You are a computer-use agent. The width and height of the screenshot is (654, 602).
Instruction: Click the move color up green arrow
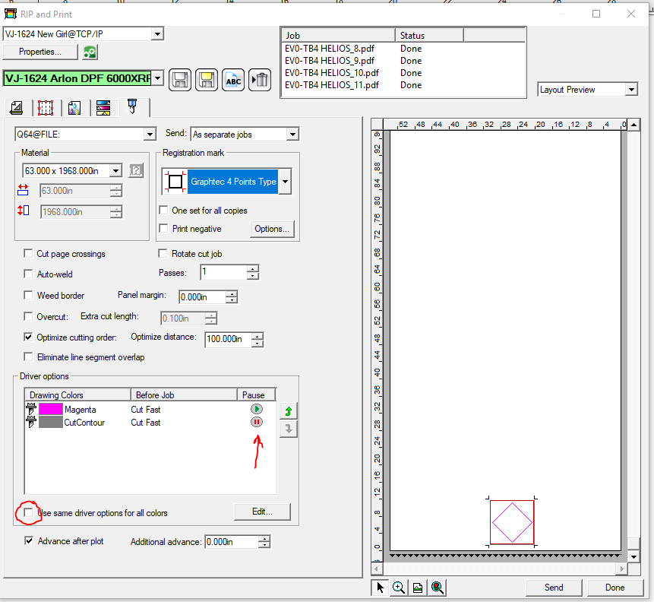click(x=288, y=411)
